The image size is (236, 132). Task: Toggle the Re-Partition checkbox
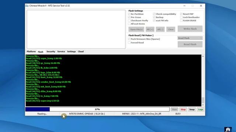coord(129,14)
